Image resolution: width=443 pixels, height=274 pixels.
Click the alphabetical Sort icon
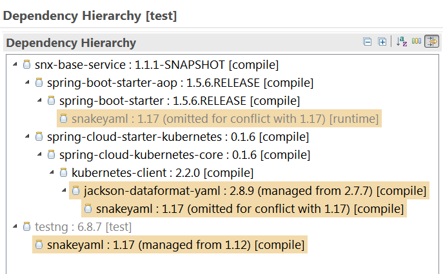coord(402,42)
